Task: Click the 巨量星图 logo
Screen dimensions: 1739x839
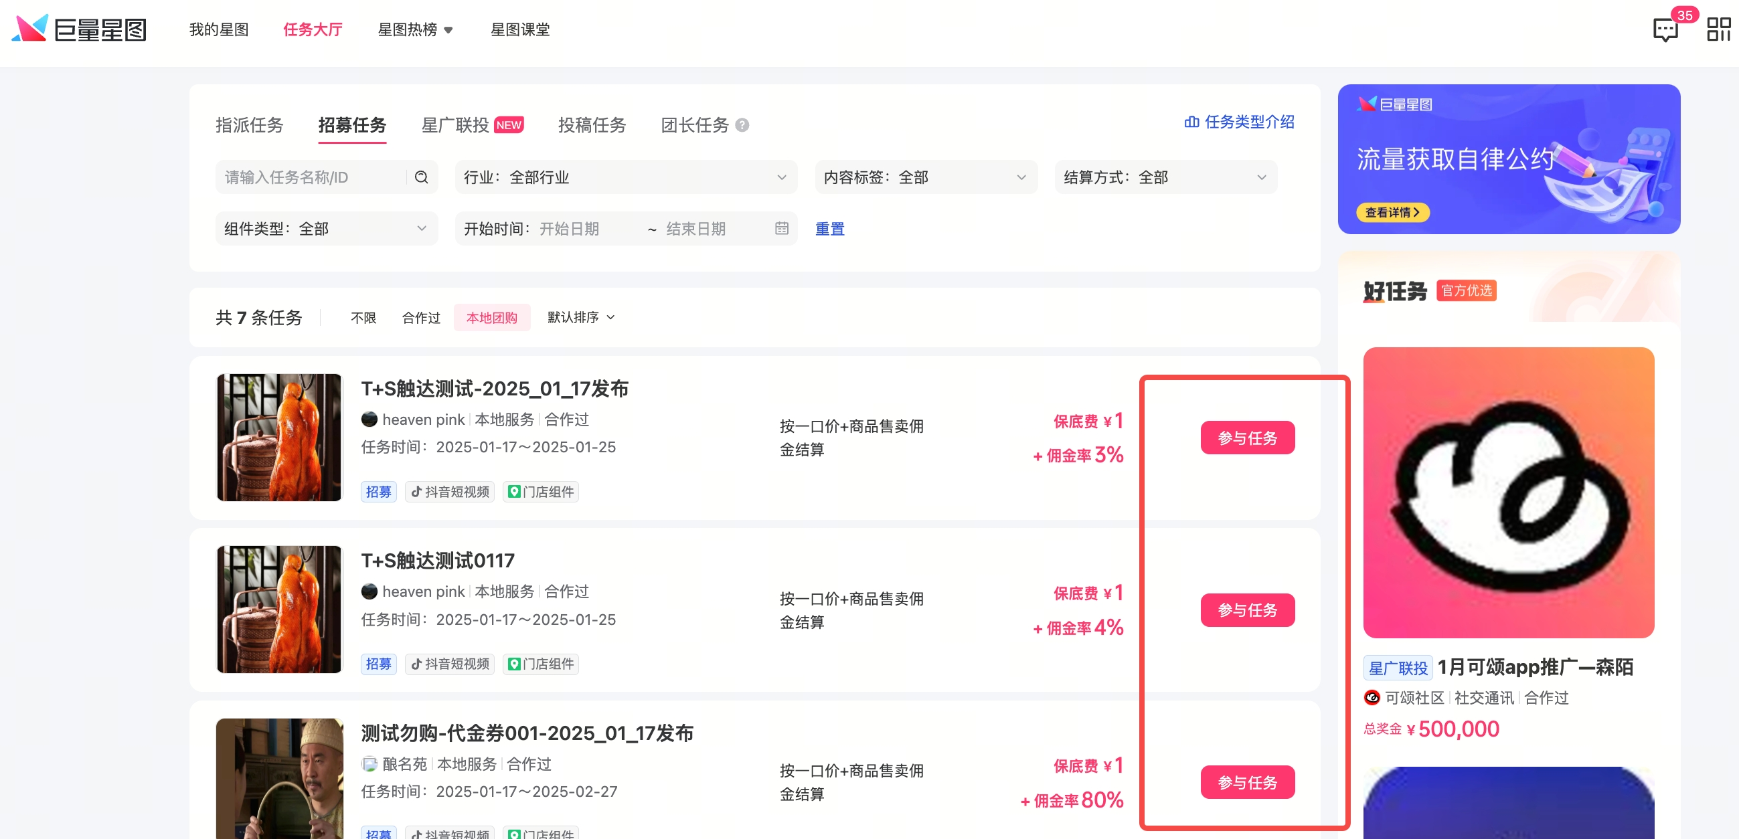Action: [x=79, y=29]
